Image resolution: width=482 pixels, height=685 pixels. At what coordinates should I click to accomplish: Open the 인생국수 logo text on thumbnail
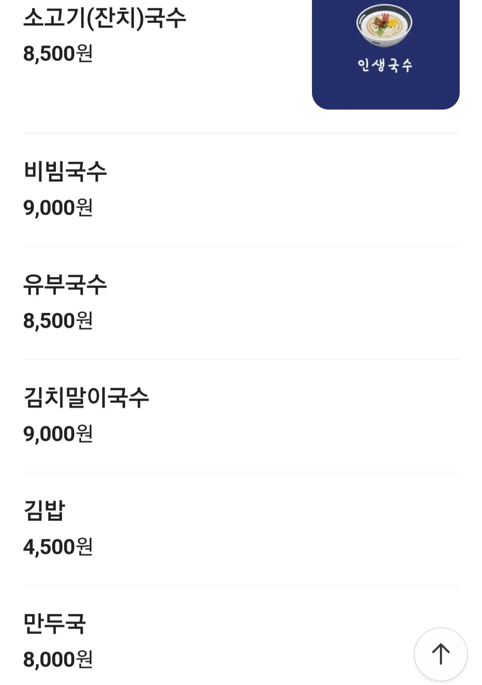[x=385, y=65]
